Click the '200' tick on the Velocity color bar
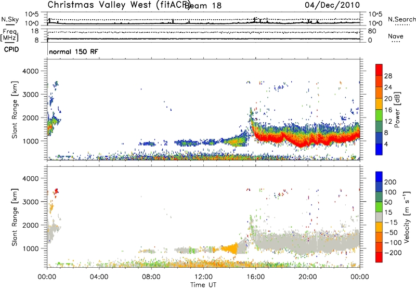This screenshot has width=416, height=288. pyautogui.click(x=391, y=182)
